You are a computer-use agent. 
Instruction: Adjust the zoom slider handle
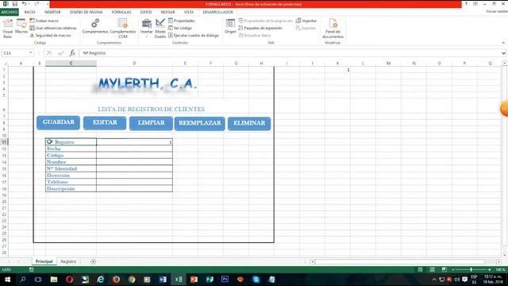point(471,269)
